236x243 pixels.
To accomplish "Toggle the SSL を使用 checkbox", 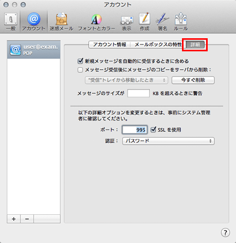I will tap(153, 130).
